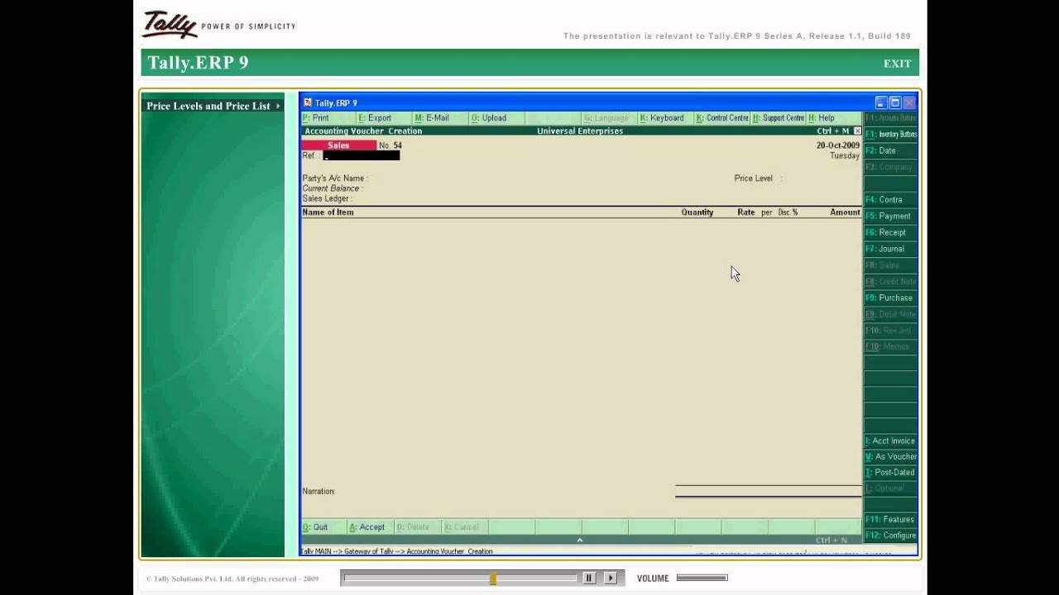Close the voucher screen with the Ctrl+M X icon
This screenshot has width=1059, height=595.
click(x=857, y=131)
